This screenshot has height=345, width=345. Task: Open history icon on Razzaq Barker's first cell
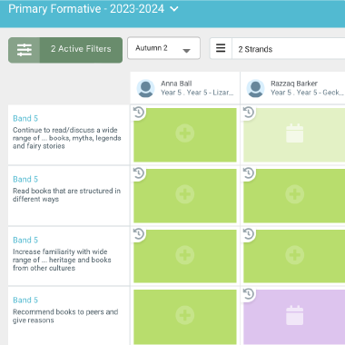pos(249,113)
